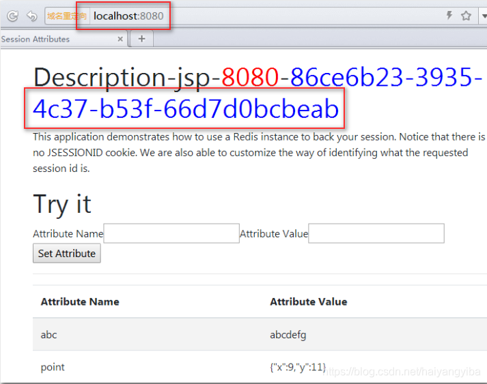The width and height of the screenshot is (487, 384).
Task: Reload the page with the refresh icon
Action: pyautogui.click(x=12, y=16)
